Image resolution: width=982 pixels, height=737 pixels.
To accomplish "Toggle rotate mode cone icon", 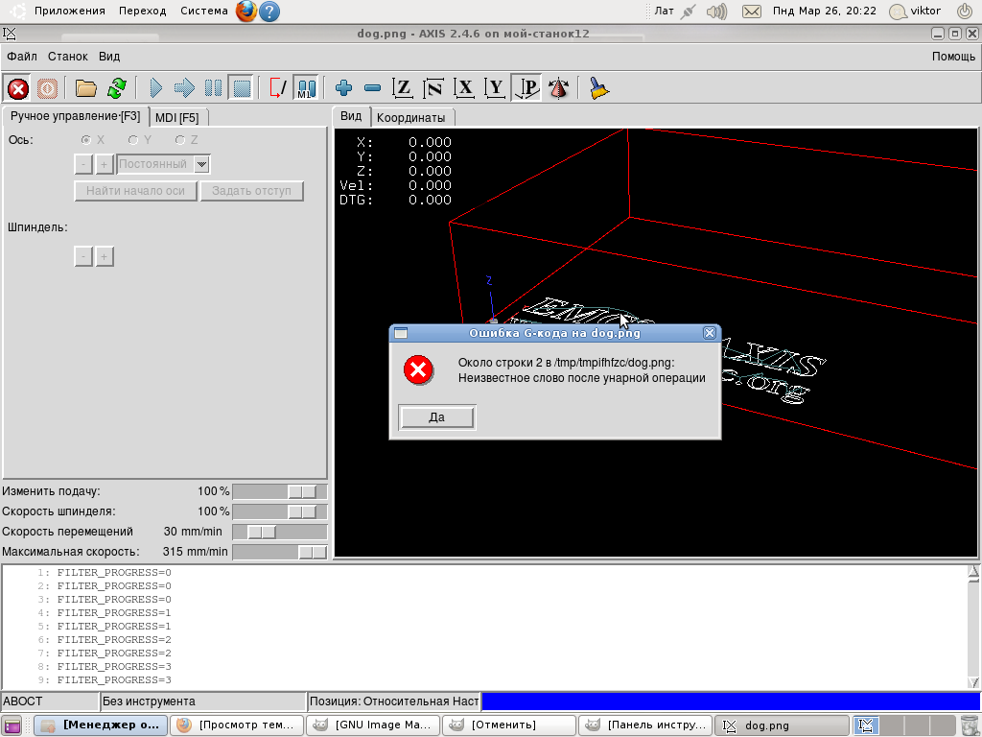I will click(x=558, y=88).
